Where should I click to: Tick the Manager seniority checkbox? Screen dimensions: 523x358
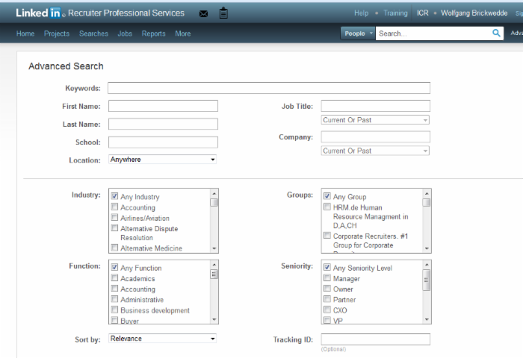tap(327, 278)
